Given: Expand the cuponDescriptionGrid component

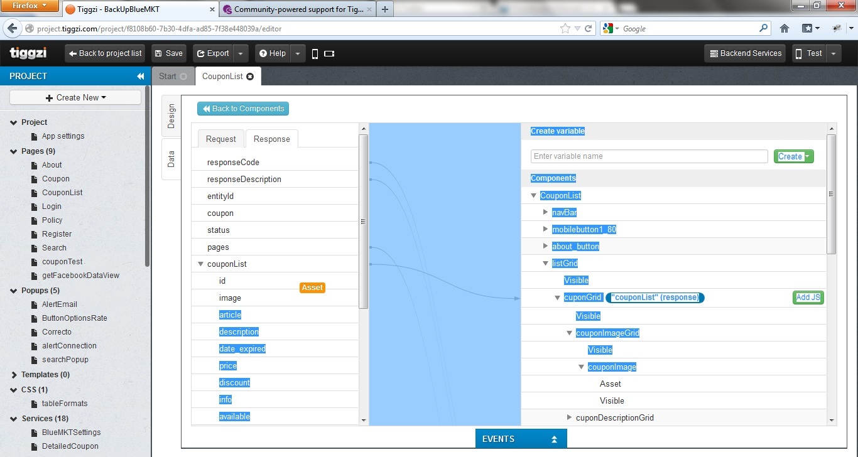Looking at the screenshot, I should click(x=569, y=417).
